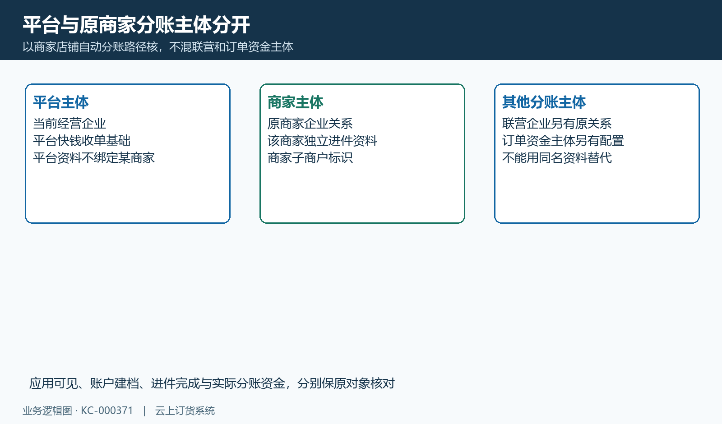The width and height of the screenshot is (722, 424).
Task: Select subtitle 以商家店铺自动分账路径核
Action: coord(90,47)
